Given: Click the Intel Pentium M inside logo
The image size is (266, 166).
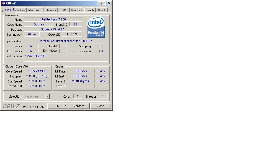Looking at the screenshot, I should tap(96, 27).
